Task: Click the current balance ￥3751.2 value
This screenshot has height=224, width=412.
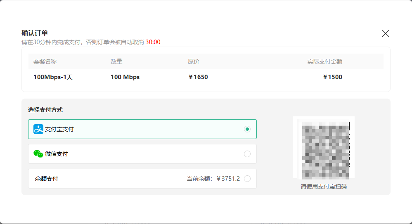Action: click(x=228, y=179)
